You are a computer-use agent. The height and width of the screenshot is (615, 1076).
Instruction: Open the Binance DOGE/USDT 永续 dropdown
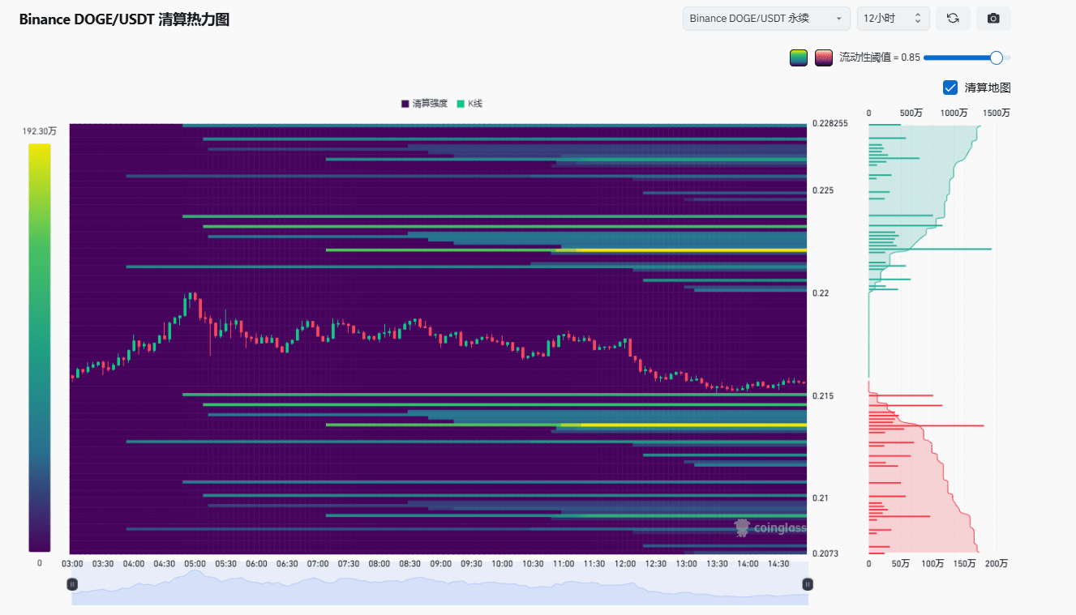[766, 19]
